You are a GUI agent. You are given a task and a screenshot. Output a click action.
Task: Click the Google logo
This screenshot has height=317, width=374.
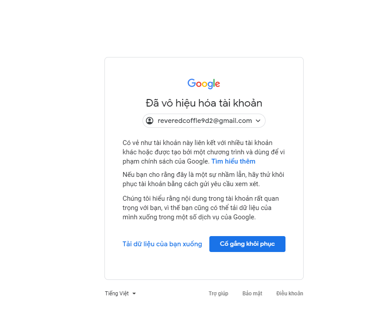204,84
